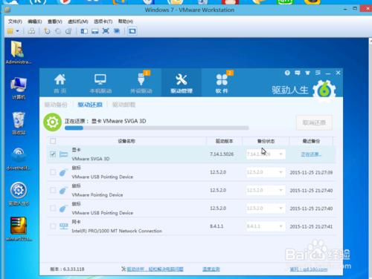Check the VMware Pointing Device row checkbox
This screenshot has height=279, width=372.
click(x=53, y=190)
